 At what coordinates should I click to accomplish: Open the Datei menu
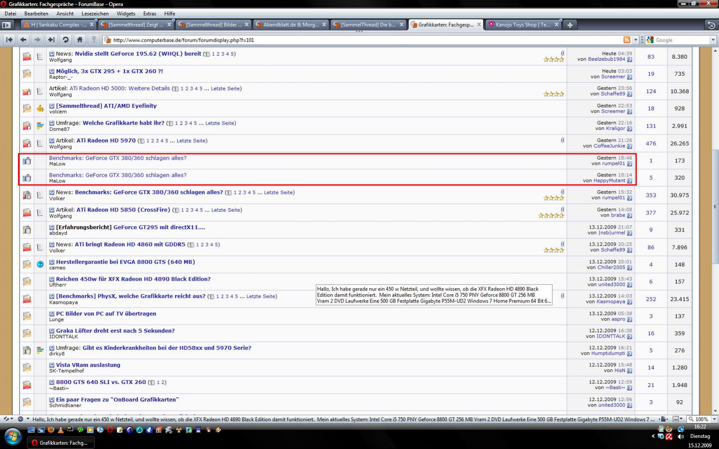point(11,14)
